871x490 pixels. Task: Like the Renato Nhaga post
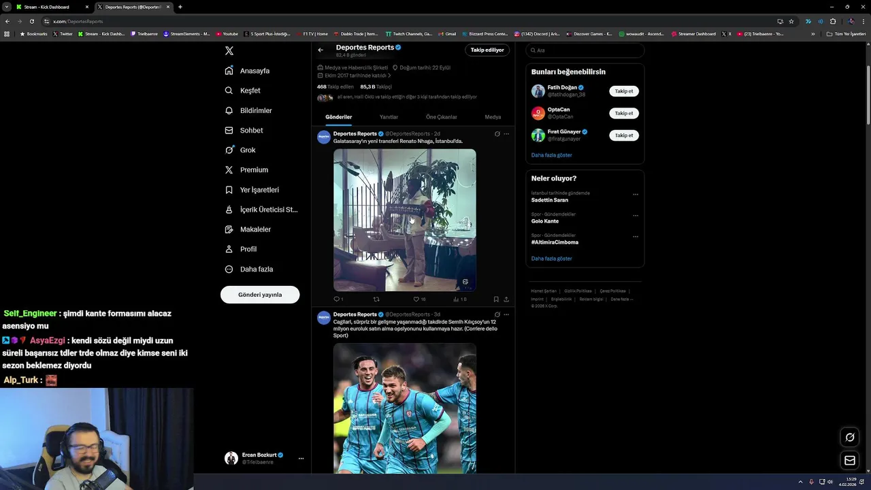419,299
